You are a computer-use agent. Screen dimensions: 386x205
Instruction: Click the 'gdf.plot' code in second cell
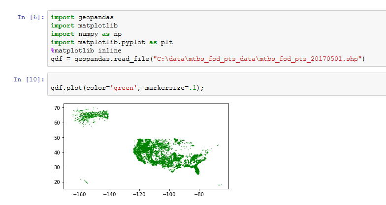(x=66, y=88)
